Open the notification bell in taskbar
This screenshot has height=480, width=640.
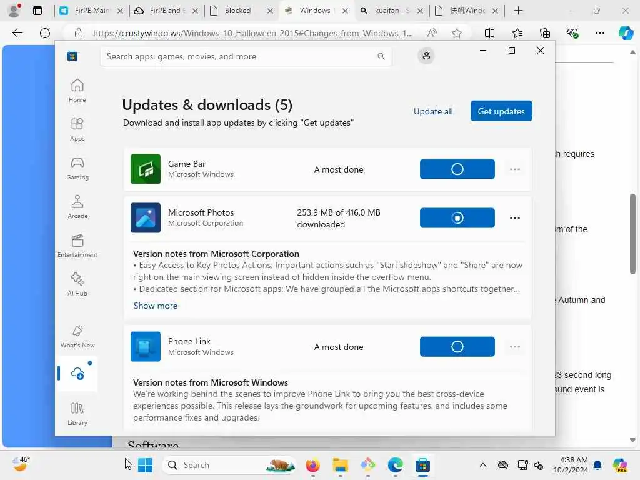[597, 465]
